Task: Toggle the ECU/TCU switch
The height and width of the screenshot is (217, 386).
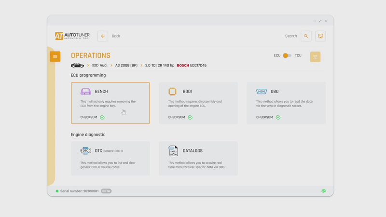Action: (x=287, y=55)
